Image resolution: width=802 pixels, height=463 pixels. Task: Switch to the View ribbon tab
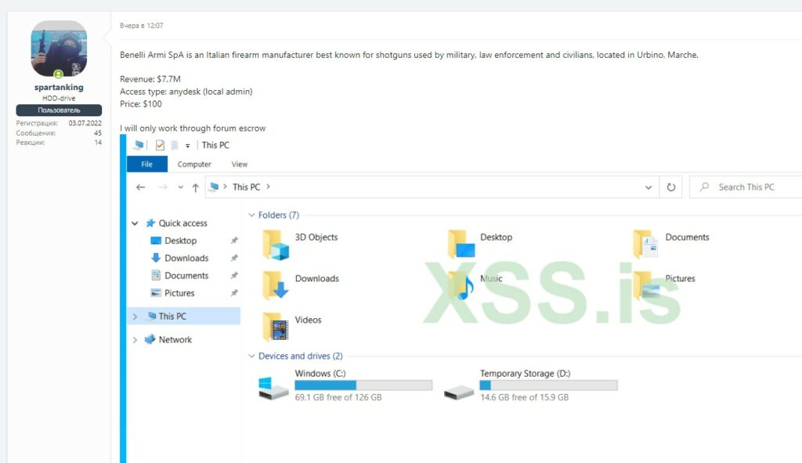pos(240,165)
